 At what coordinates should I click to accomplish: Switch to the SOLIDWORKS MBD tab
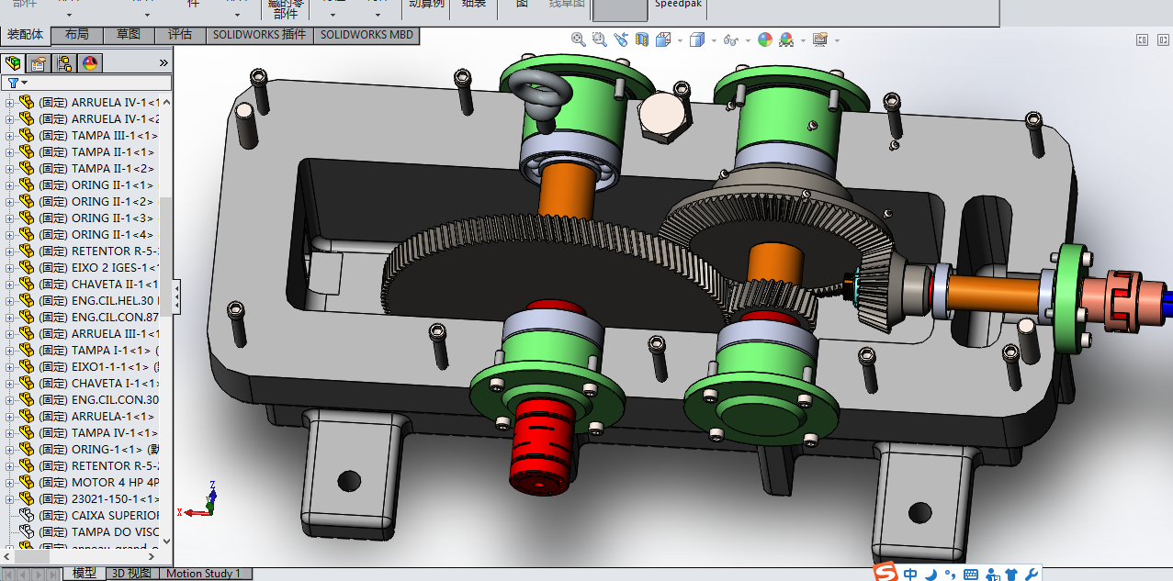click(367, 35)
